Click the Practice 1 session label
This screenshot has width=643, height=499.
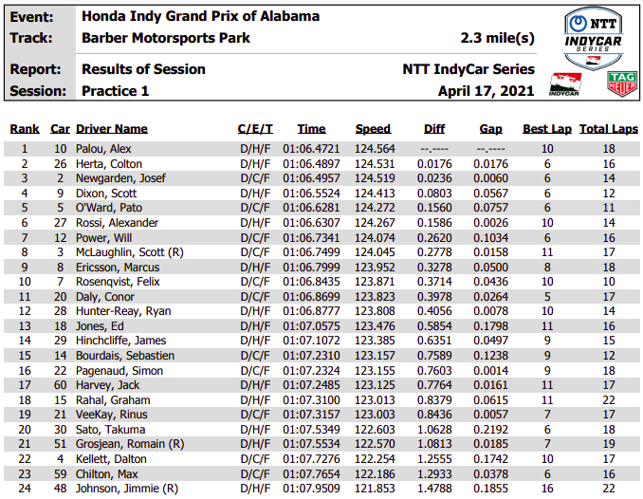point(116,91)
